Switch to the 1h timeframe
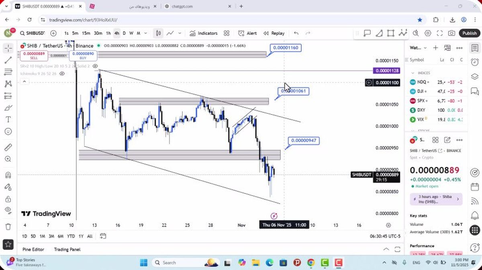Screen dimensions: 482x270 pyautogui.click(x=108, y=33)
